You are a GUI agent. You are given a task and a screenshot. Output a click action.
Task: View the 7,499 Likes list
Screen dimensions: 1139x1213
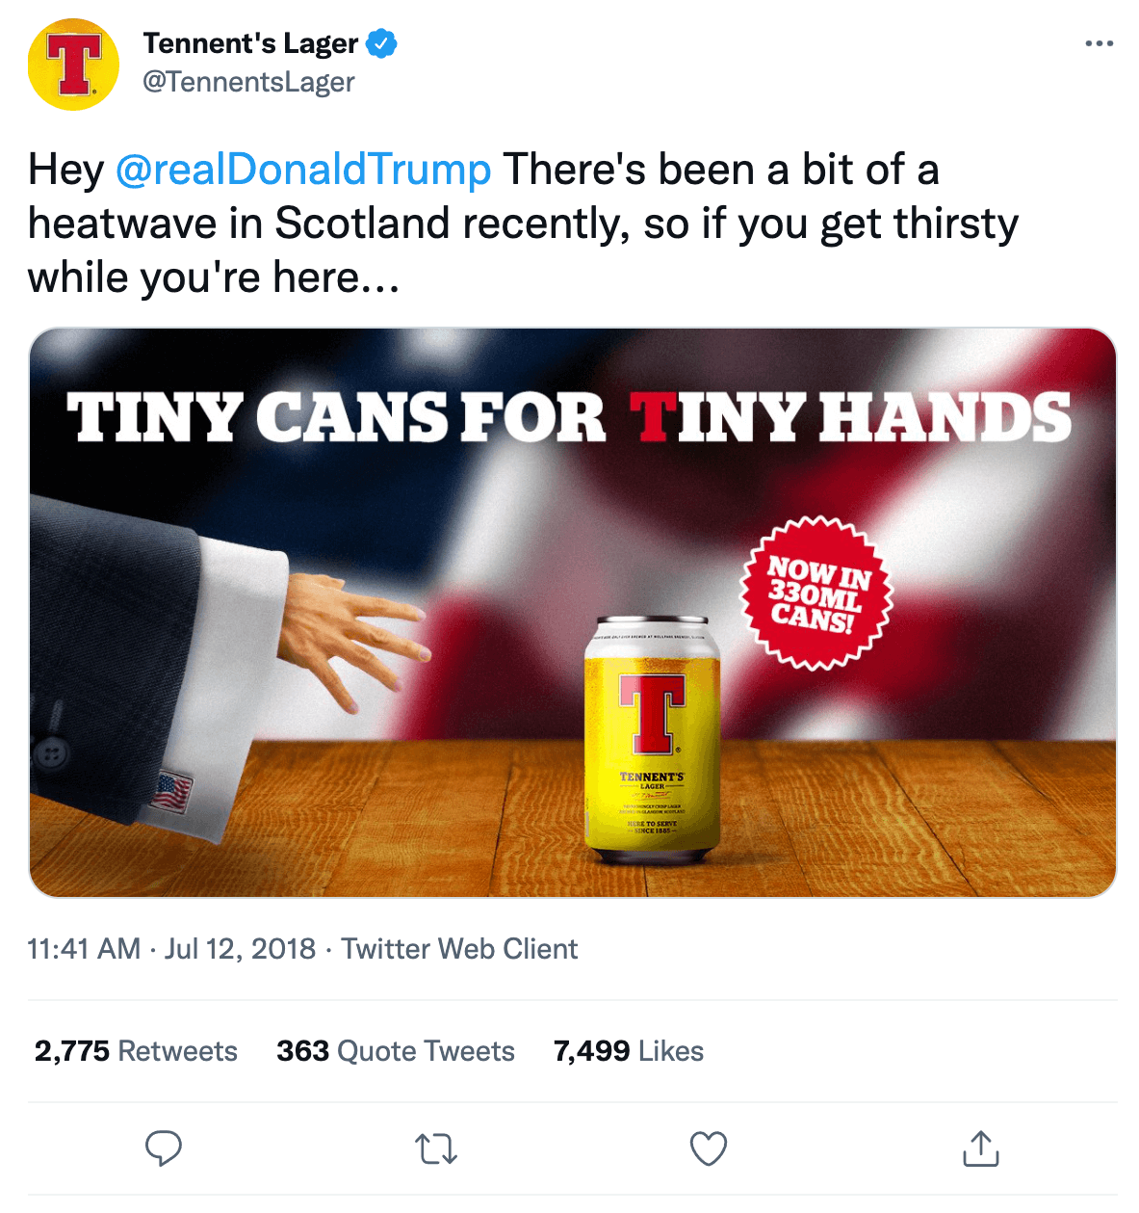628,1051
